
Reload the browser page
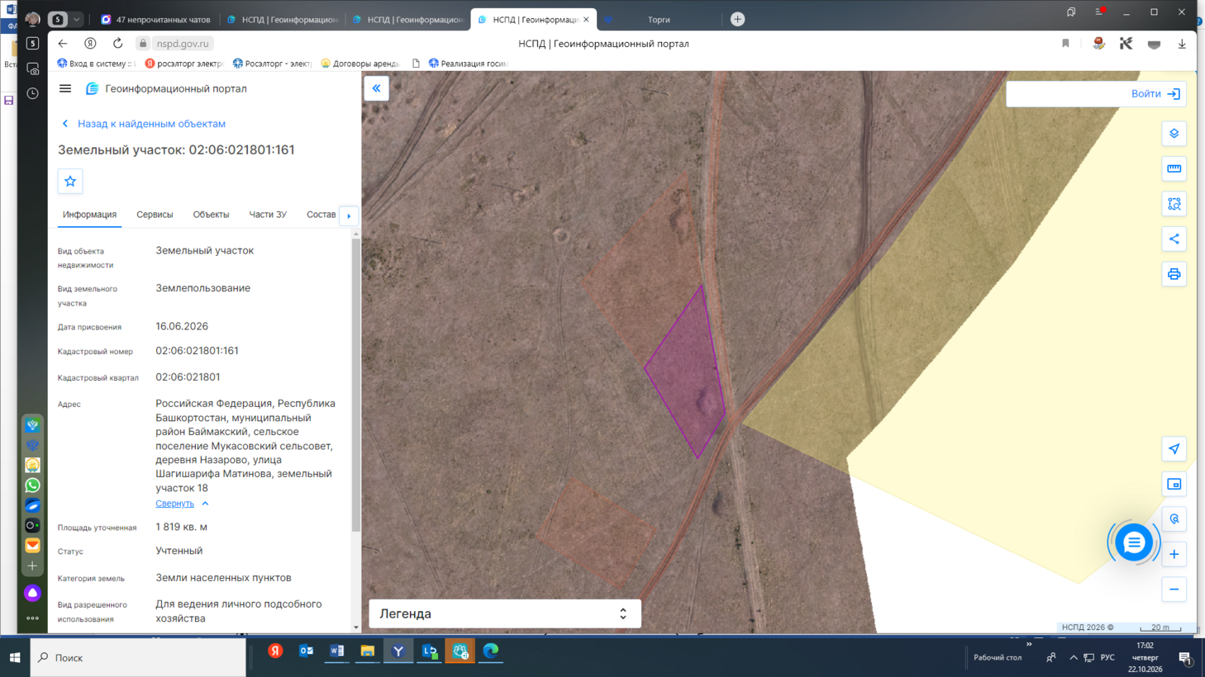coord(117,43)
